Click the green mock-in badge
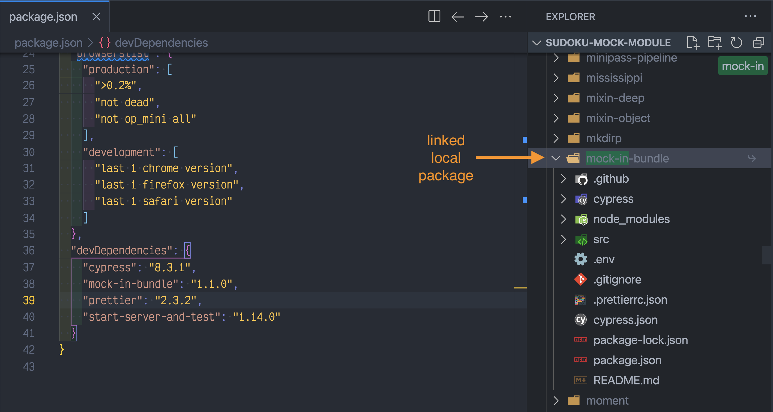This screenshot has height=412, width=773. coord(743,66)
